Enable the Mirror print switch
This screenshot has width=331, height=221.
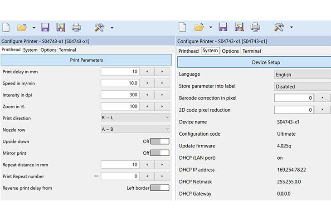(160, 153)
